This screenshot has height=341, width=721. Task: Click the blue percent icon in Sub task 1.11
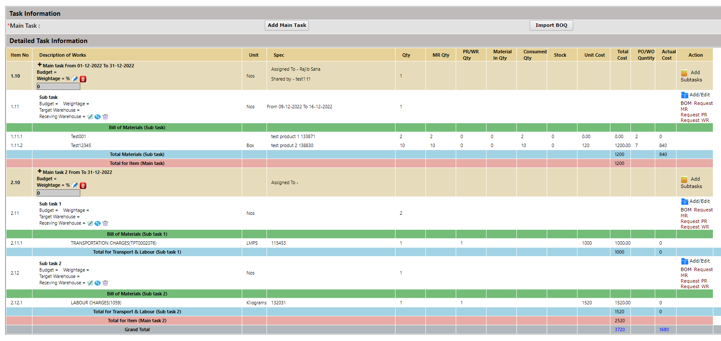click(97, 117)
